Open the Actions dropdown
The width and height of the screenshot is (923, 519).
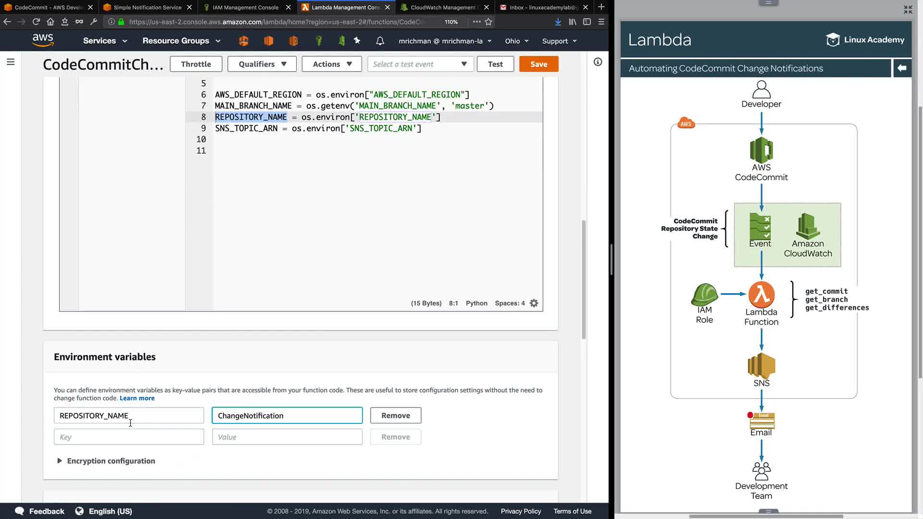[x=332, y=64]
